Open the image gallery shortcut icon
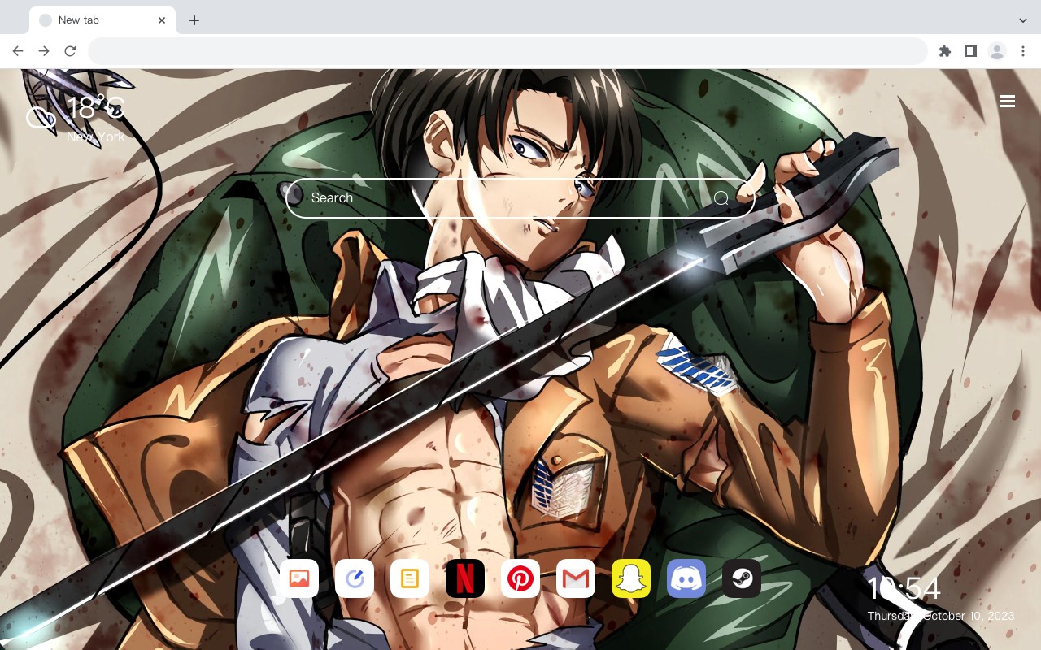The height and width of the screenshot is (650, 1041). click(x=299, y=578)
